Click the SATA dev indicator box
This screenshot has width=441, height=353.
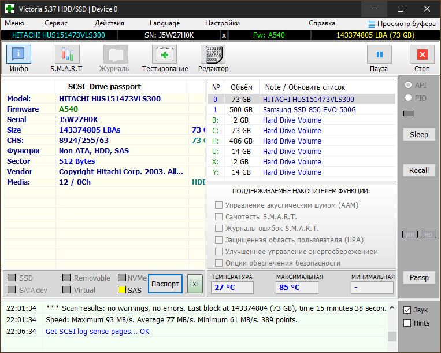pyautogui.click(x=12, y=290)
